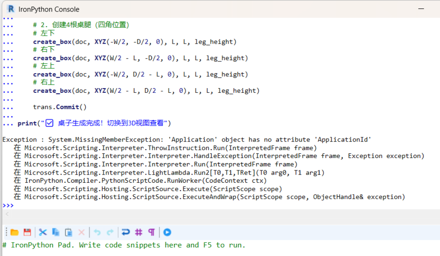Redo edit with redo arrow
440x256 pixels.
[x=110, y=232]
